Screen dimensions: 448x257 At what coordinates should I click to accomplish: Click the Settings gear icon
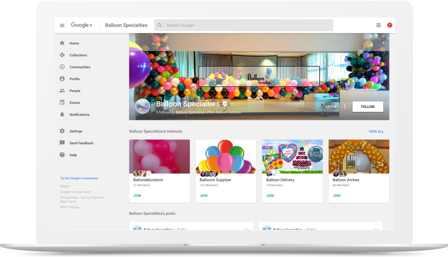pyautogui.click(x=62, y=131)
